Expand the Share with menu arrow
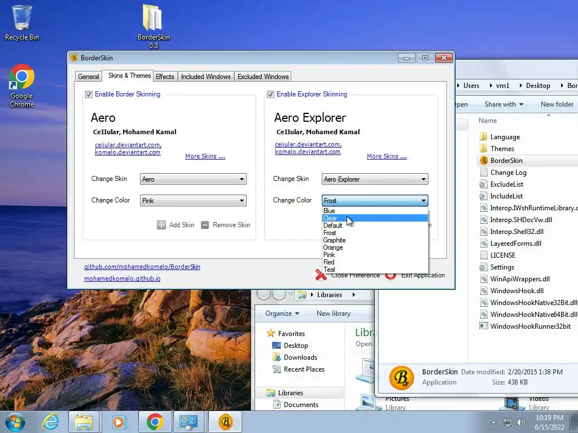Viewport: 578px width, 433px height. [x=521, y=104]
